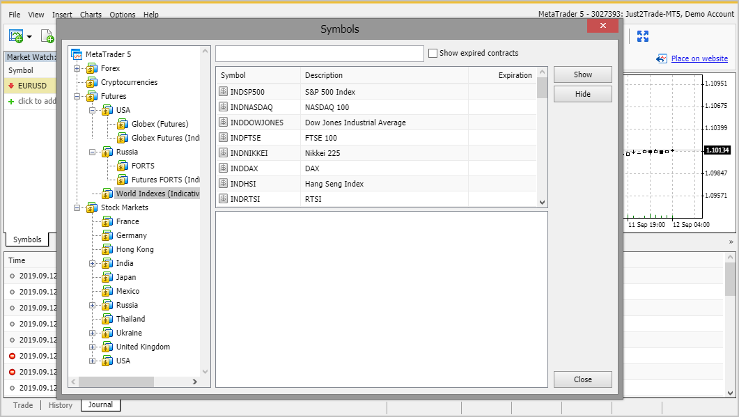
Task: Click the symbol search input field
Action: [320, 54]
